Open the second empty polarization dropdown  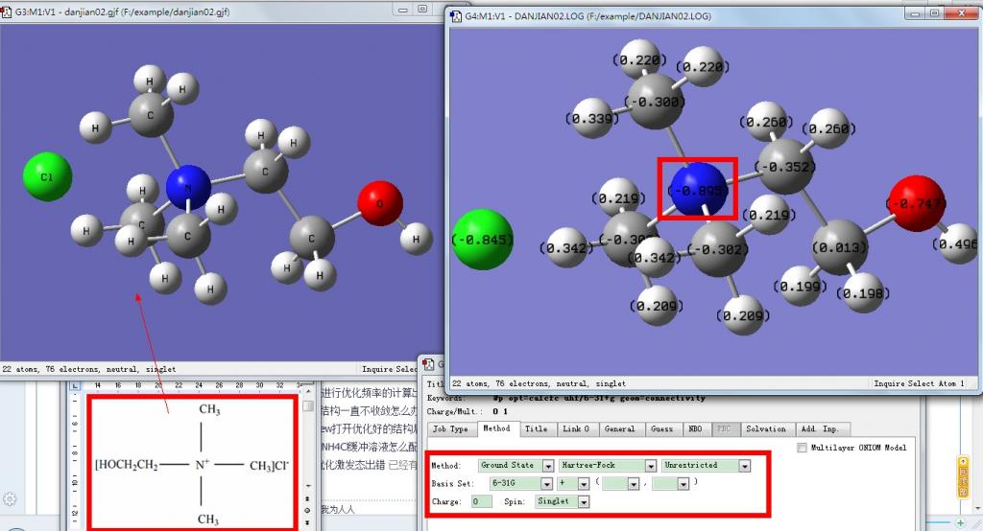683,484
